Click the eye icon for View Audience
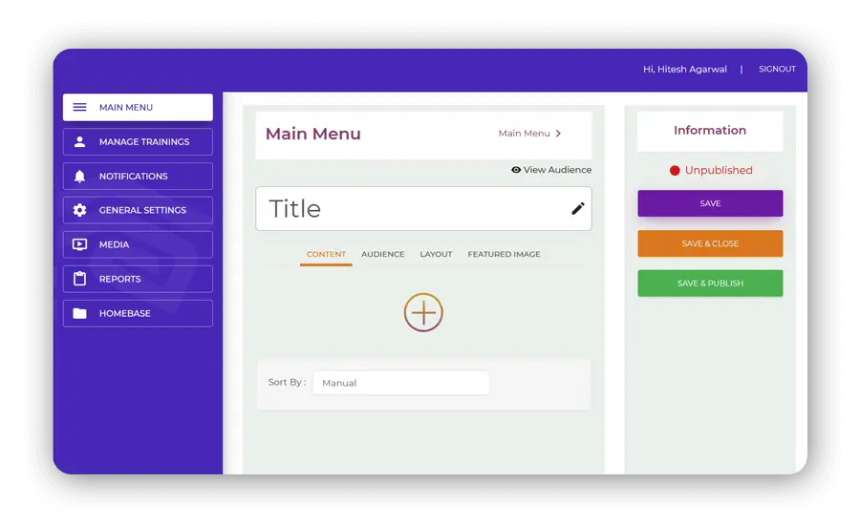 click(516, 170)
